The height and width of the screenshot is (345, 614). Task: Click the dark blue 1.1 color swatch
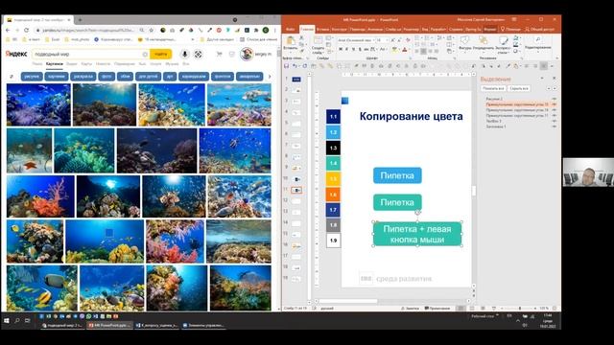click(333, 117)
